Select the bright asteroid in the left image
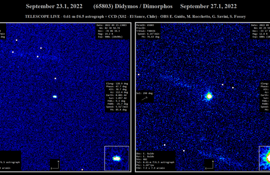 pyautogui.click(x=55, y=97)
